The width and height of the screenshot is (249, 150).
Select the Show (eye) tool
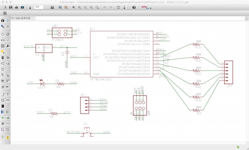click(8, 21)
